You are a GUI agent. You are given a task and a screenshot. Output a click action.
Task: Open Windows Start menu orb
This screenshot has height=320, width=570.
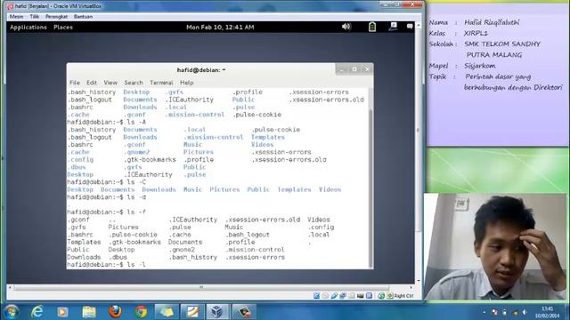pyautogui.click(x=12, y=312)
